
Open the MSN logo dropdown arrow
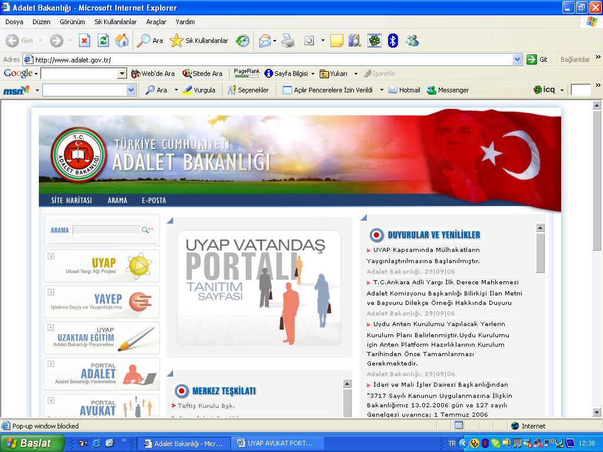(37, 90)
